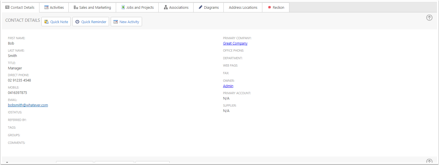Click the Quick Note clipboard icon
439x165 pixels.
46,22
